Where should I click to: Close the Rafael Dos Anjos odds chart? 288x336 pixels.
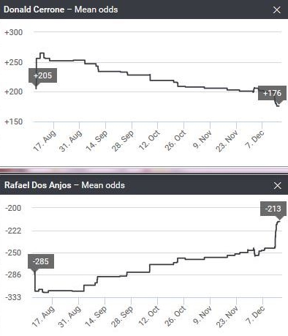tap(277, 186)
